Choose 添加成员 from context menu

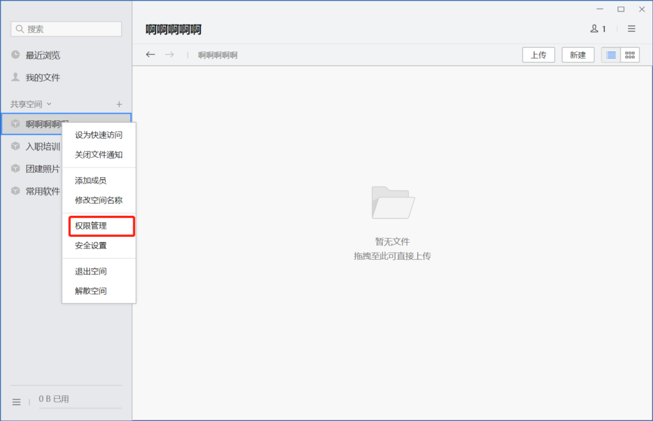pyautogui.click(x=99, y=180)
